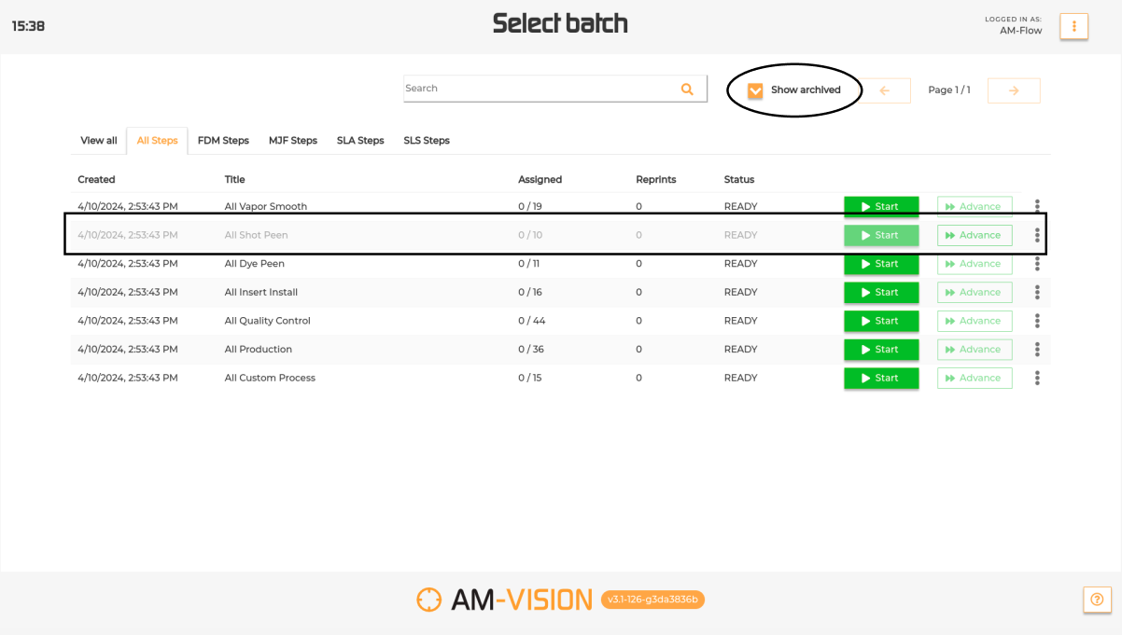Open options menu for All Quality Control
Viewport: 1122px width, 635px height.
(1037, 321)
